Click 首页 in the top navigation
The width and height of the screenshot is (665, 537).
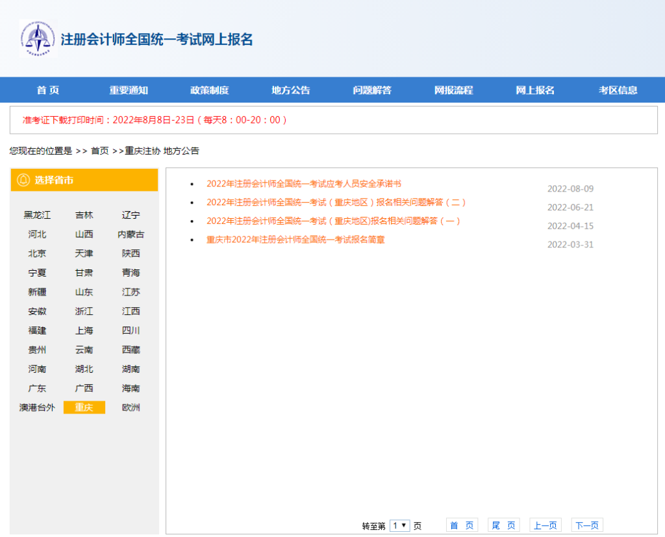pos(47,90)
